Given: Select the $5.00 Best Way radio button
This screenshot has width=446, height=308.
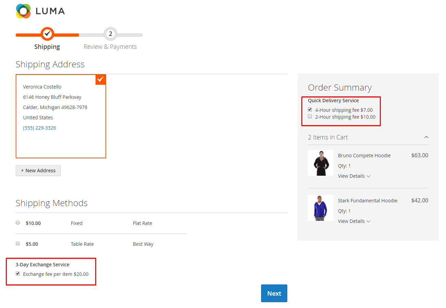Looking at the screenshot, I should coord(18,244).
